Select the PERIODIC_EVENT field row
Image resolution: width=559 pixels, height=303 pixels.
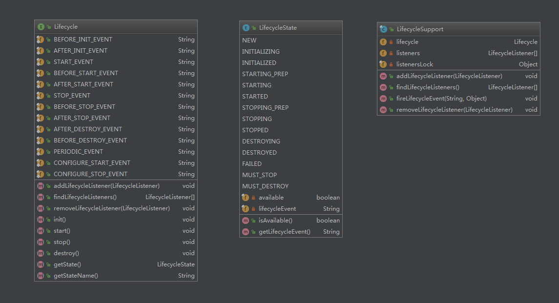coord(78,152)
